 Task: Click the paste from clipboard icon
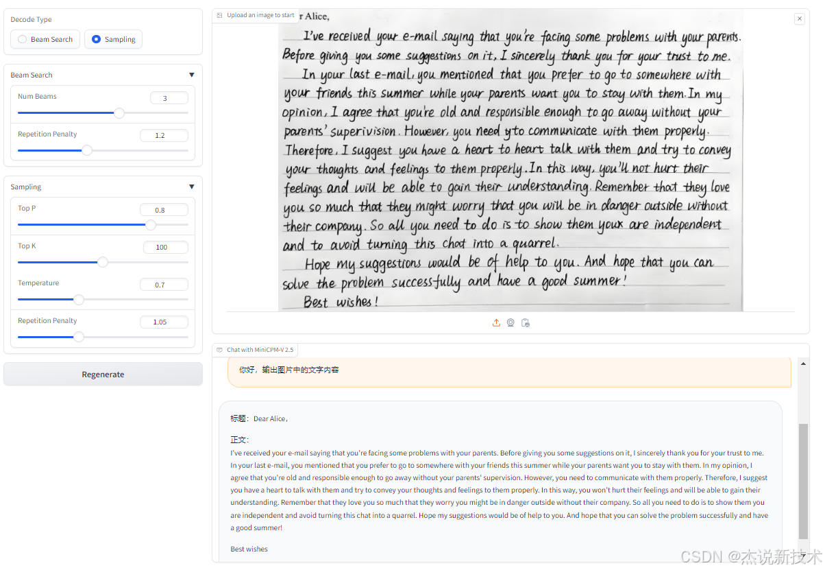[x=526, y=323]
